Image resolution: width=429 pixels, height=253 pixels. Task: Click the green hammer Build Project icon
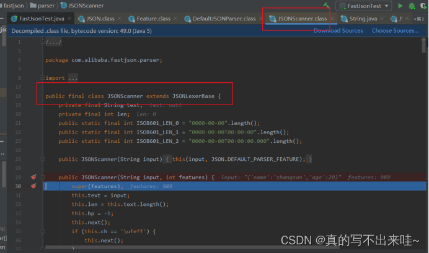coord(327,5)
